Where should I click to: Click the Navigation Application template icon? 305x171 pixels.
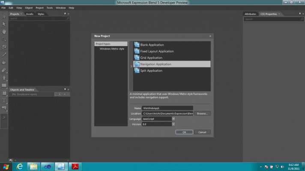coord(137,64)
